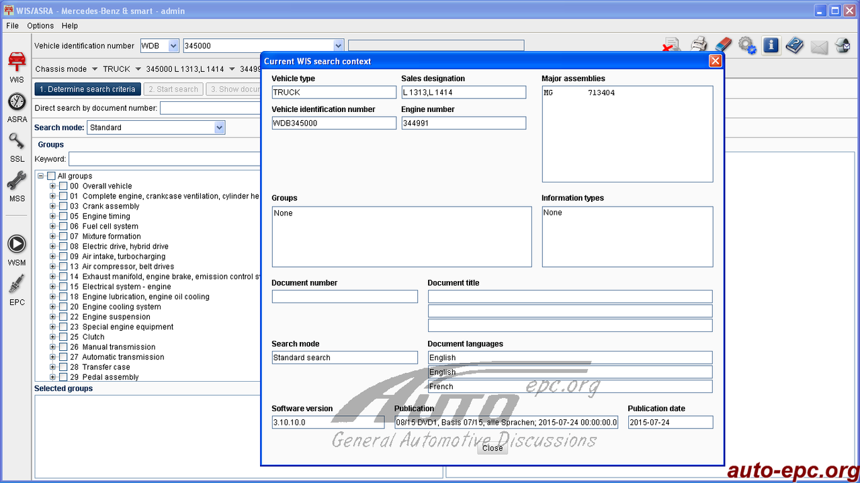The image size is (860, 483).
Task: Check group 27 Automatic transmission
Action: coord(63,357)
